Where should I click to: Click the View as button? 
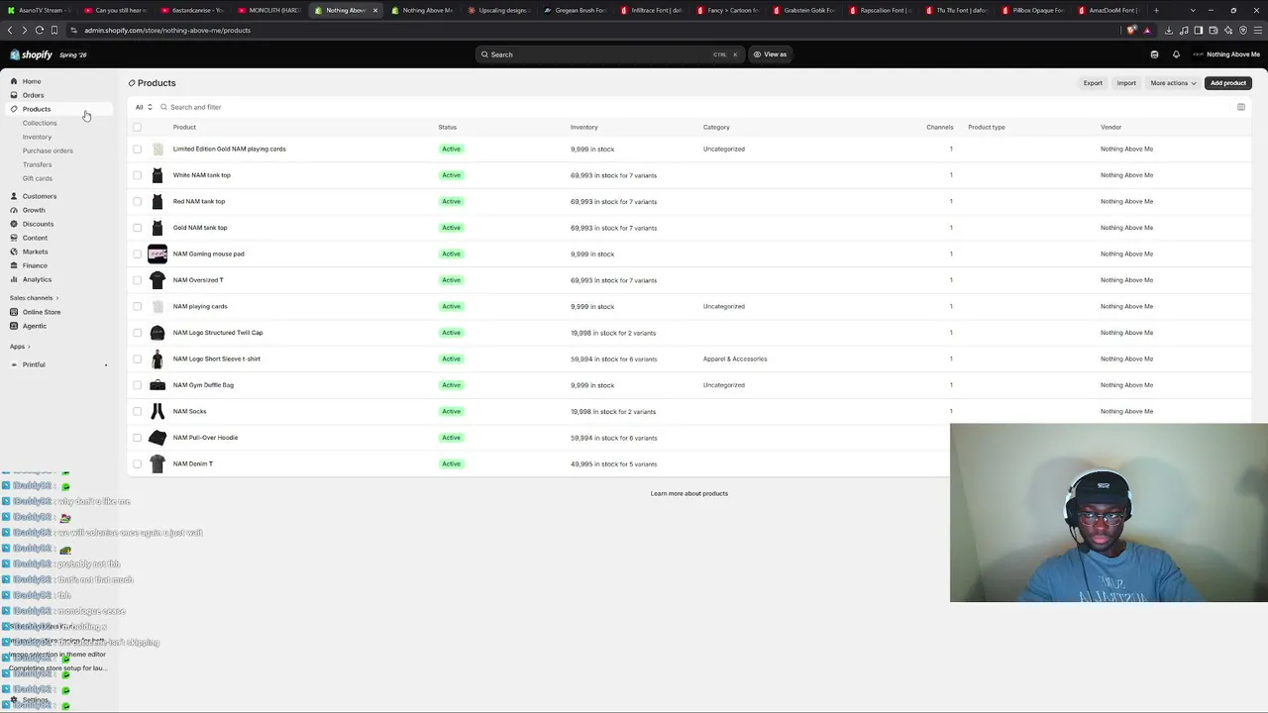[770, 54]
